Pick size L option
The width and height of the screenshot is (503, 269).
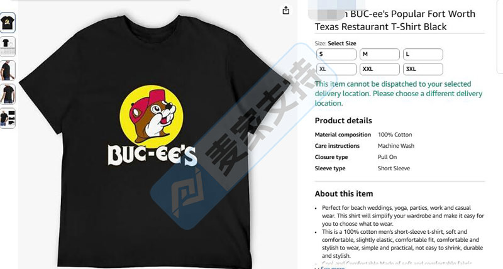pyautogui.click(x=423, y=54)
